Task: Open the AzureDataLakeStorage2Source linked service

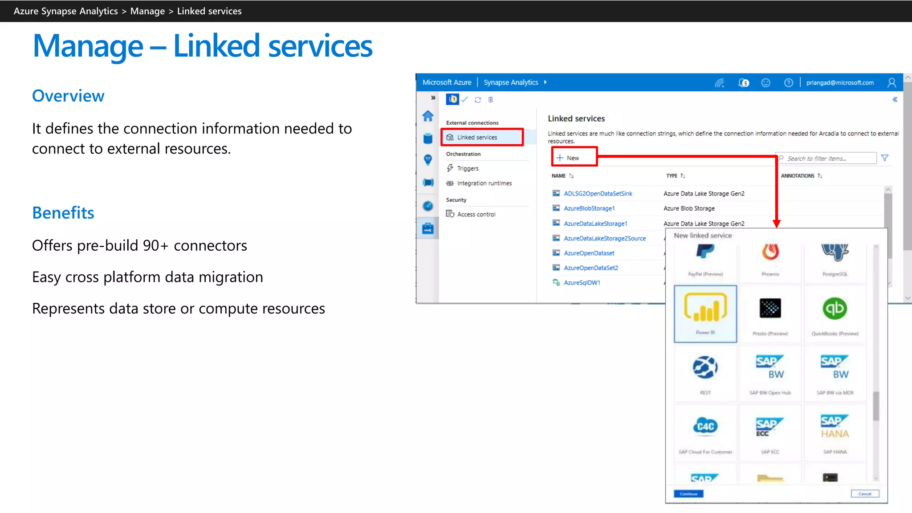Action: [x=605, y=238]
